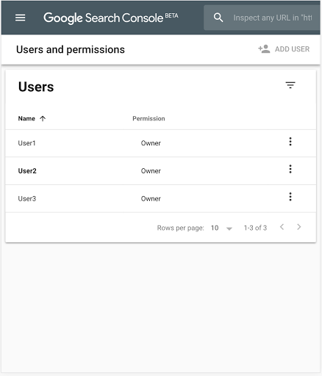Toggle the Name sort arrow
Viewport: 322px width, 376px height.
click(x=43, y=119)
